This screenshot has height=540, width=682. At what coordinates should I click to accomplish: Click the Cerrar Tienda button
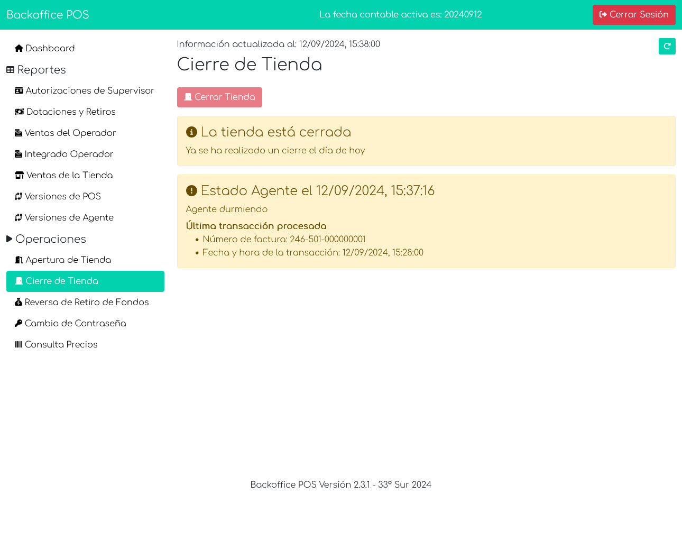[x=219, y=97]
